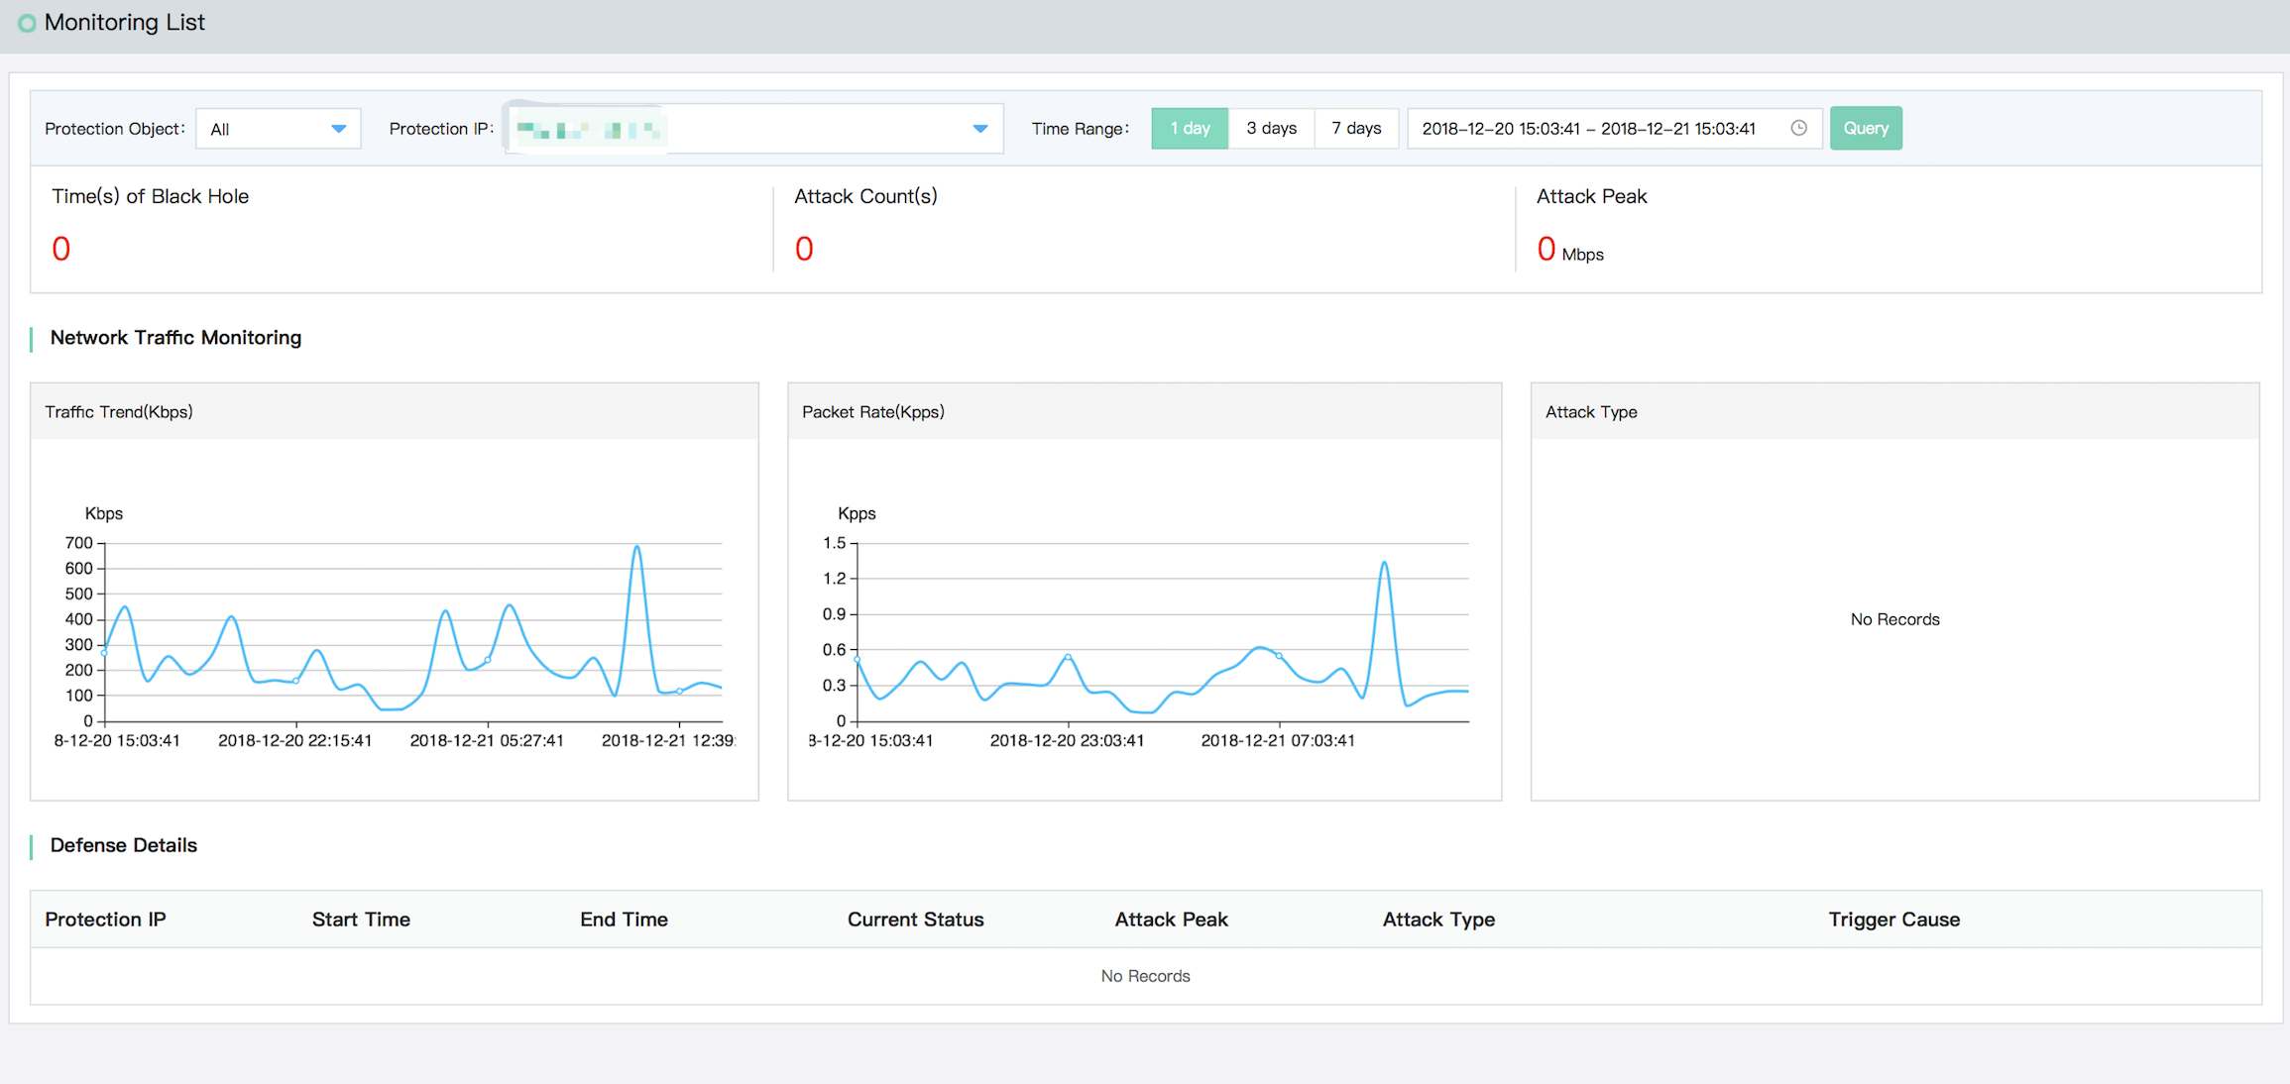Click the 700 Kbps peak on Traffic Trend chart
Image resolution: width=2290 pixels, height=1084 pixels.
pos(636,547)
